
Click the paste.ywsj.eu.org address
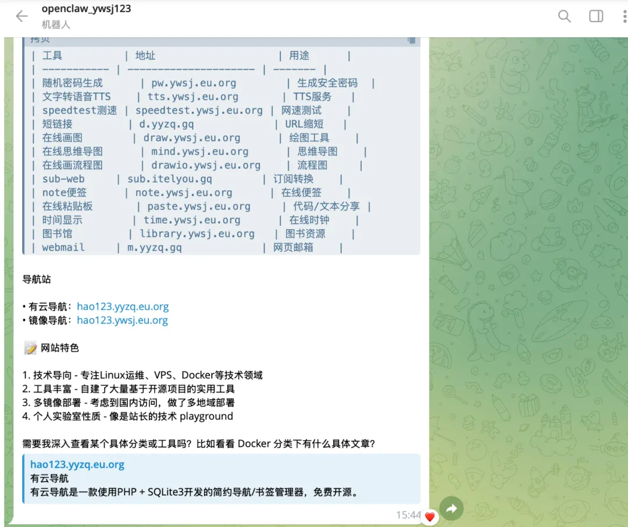(199, 206)
